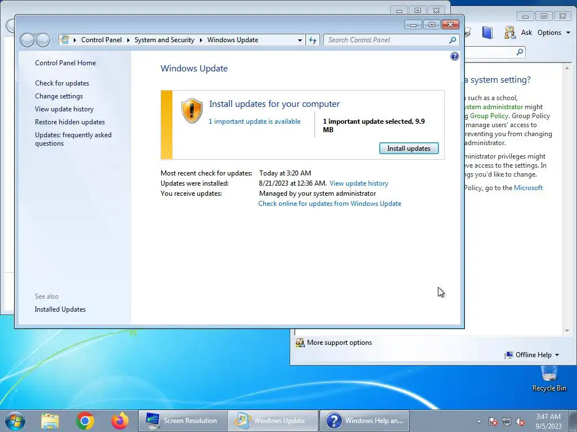
Task: Click the Help window scrollbar down arrow
Action: point(567,331)
